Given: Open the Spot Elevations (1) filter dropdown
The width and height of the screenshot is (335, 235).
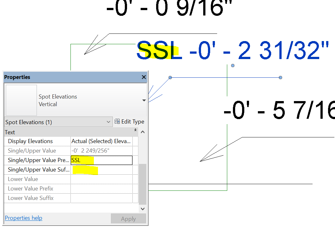Looking at the screenshot, I should (x=109, y=122).
